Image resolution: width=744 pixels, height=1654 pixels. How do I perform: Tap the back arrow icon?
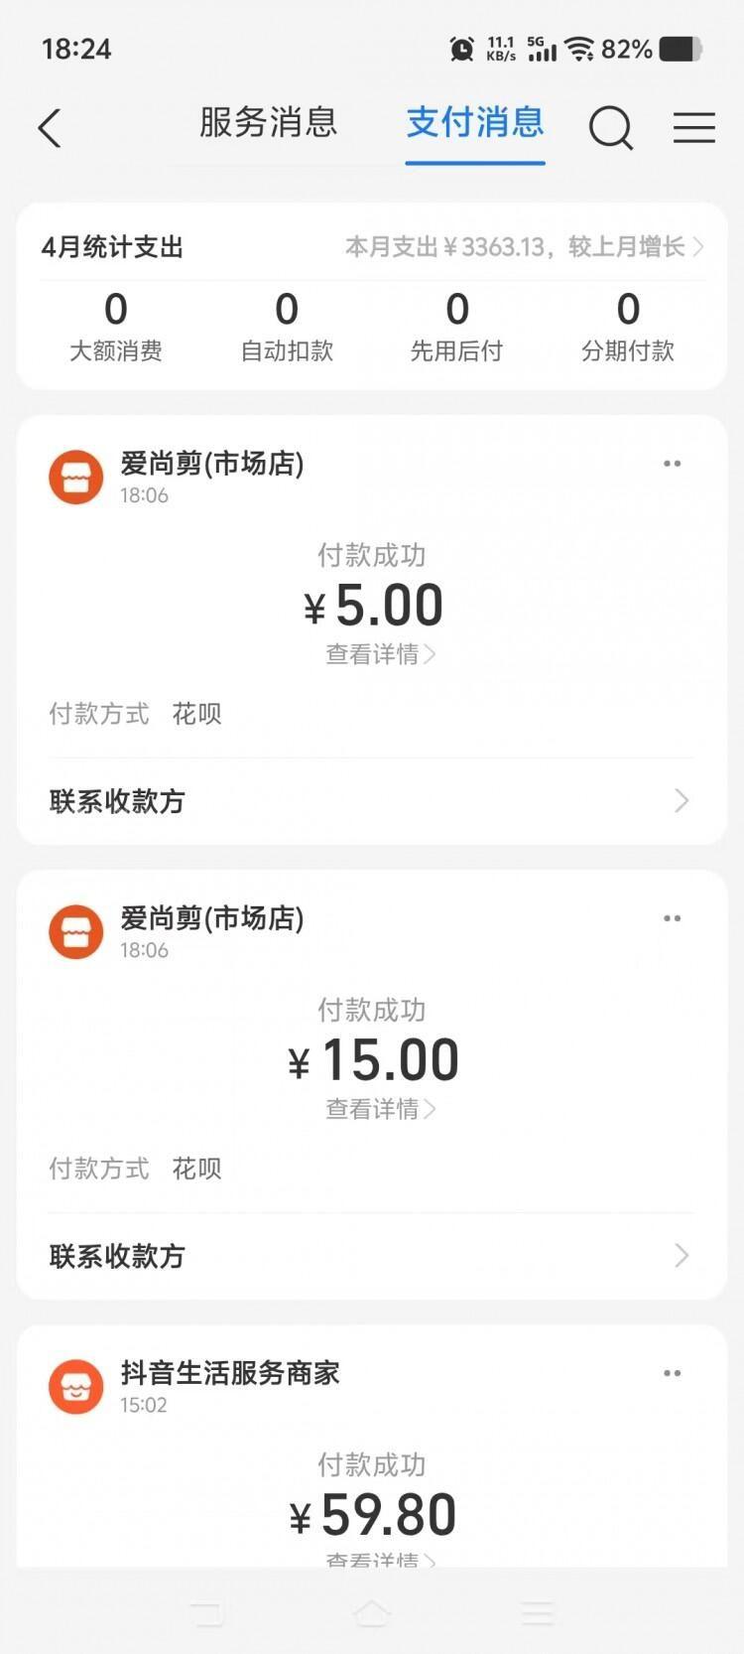(x=50, y=128)
